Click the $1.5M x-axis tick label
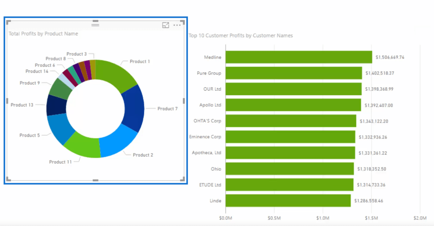434x226 pixels. [x=371, y=218]
